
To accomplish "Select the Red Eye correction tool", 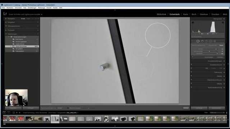I will point(202,41).
